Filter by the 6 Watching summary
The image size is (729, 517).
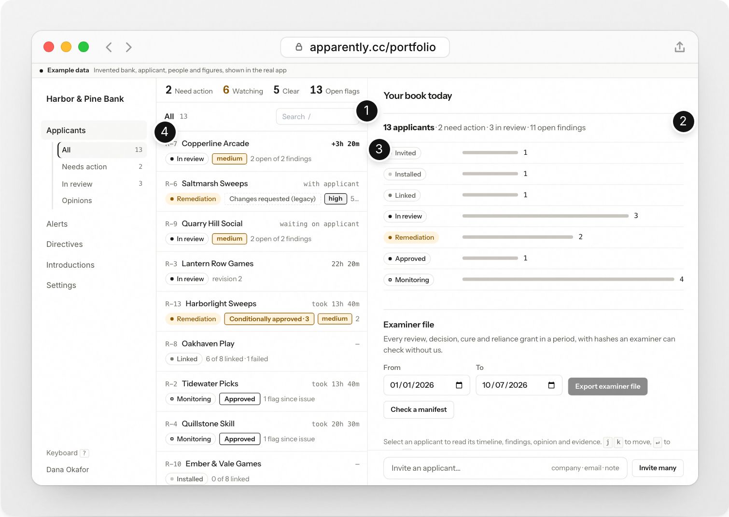[243, 90]
